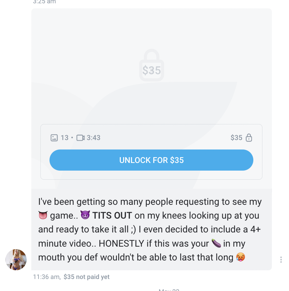
Task: Click the video camera duration icon
Action: [80, 138]
